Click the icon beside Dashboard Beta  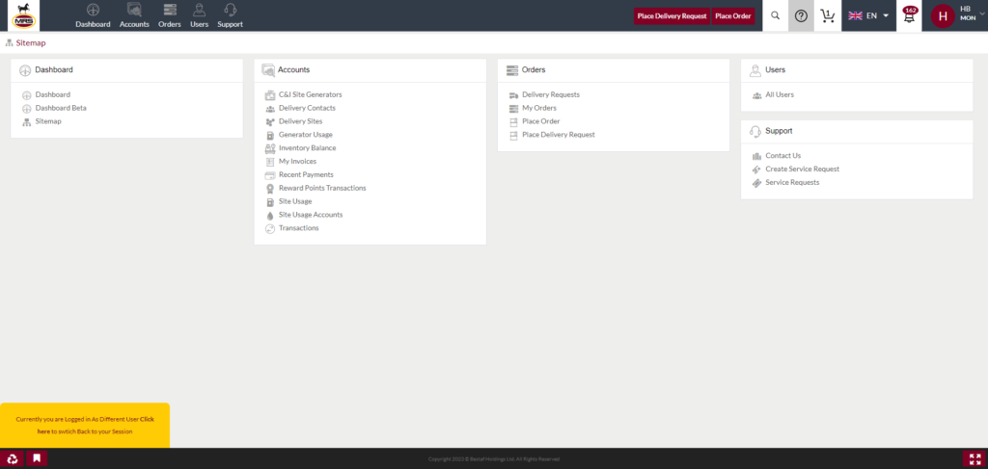point(26,109)
